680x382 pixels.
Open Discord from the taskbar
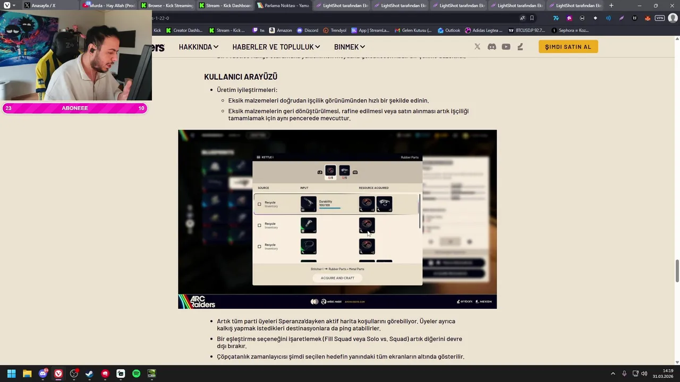43,374
